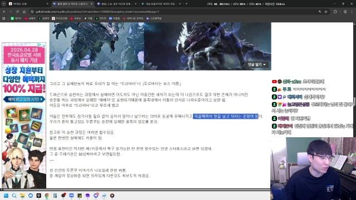Viewport: 356px width, 200px height.
Task: Open the File Explorer folder icon in taskbar
Action: [22, 196]
